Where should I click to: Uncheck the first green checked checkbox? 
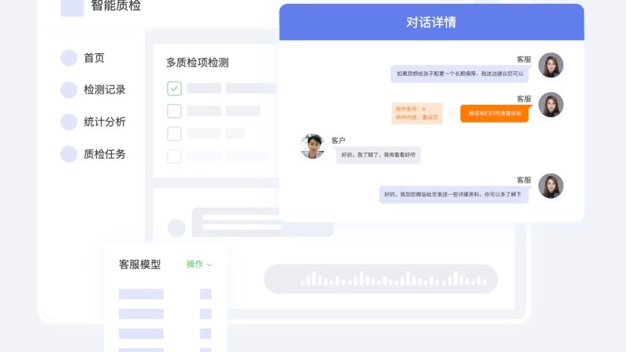[x=174, y=88]
